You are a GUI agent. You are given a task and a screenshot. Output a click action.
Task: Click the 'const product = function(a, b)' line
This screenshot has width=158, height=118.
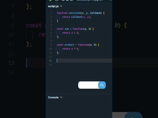[78, 45]
